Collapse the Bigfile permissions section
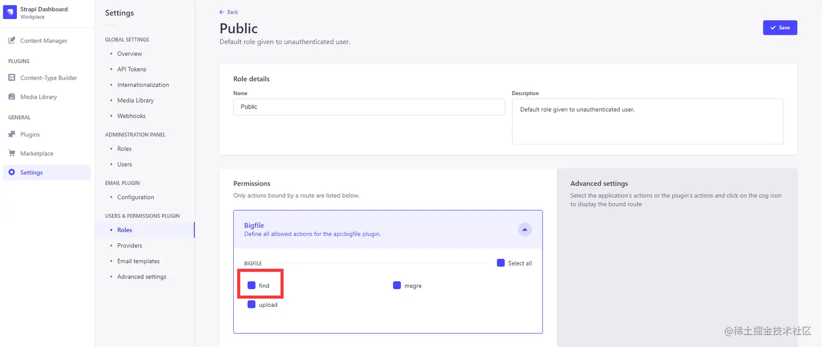 [x=525, y=230]
